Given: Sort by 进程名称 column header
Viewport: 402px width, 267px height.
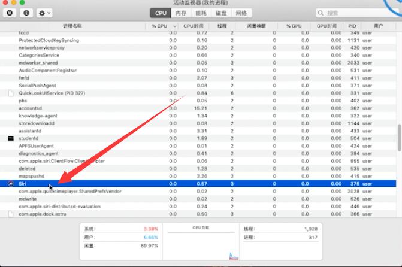Looking at the screenshot, I should [x=72, y=26].
